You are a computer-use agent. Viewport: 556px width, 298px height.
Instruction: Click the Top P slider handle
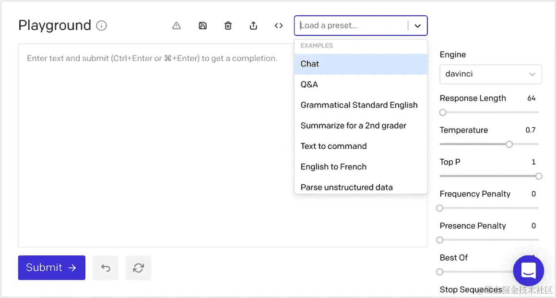click(539, 176)
